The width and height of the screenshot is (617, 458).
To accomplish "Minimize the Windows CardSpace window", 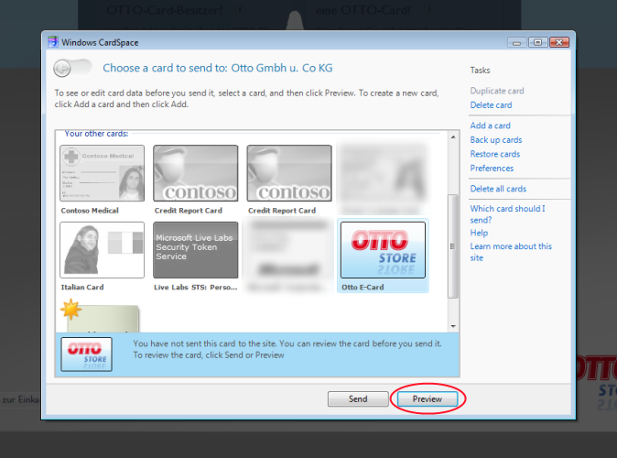I will 517,42.
